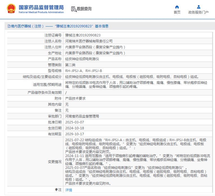Screen dimensions: 215x196
Task: Click 国家药品监督管理局 site title
Action: coord(41,7)
